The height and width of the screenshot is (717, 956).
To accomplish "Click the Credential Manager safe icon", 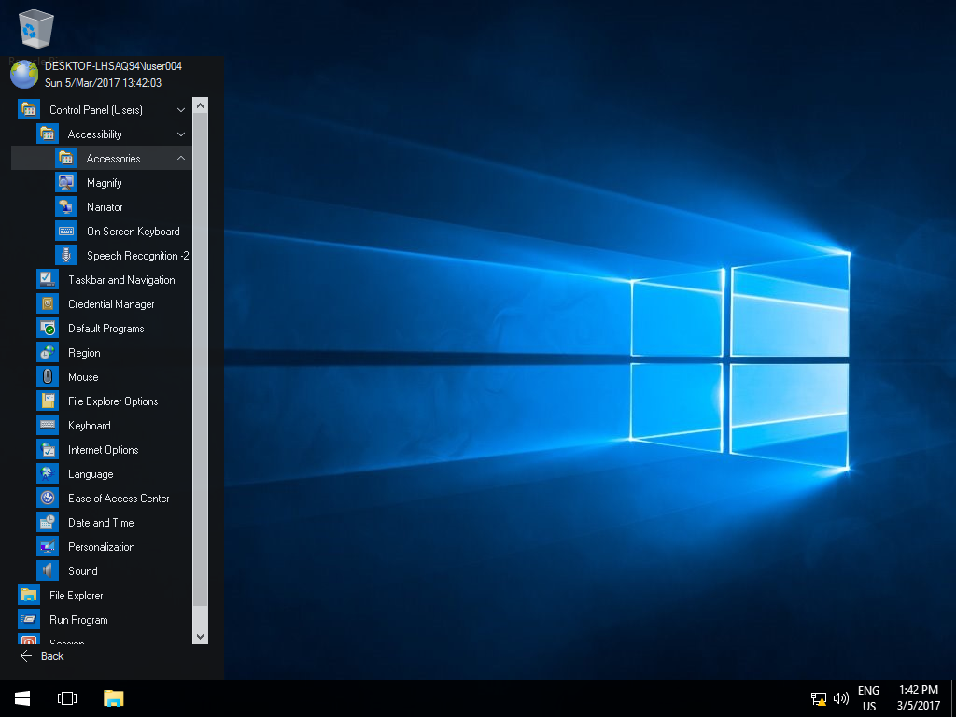I will (x=48, y=304).
